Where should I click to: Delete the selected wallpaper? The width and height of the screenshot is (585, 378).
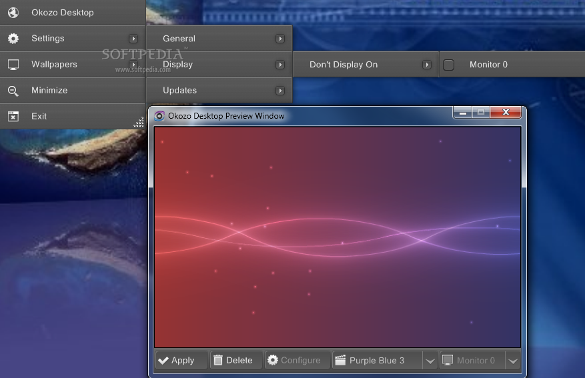click(235, 360)
